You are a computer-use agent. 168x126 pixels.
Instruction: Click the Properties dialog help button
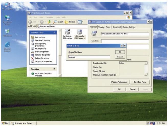(148, 22)
